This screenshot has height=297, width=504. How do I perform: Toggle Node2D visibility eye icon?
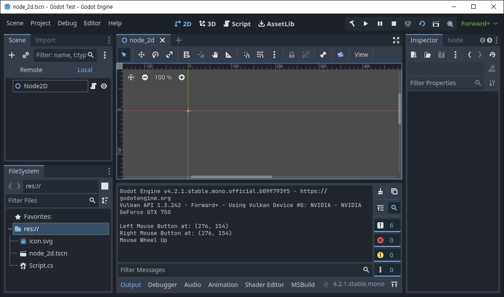[x=104, y=86]
